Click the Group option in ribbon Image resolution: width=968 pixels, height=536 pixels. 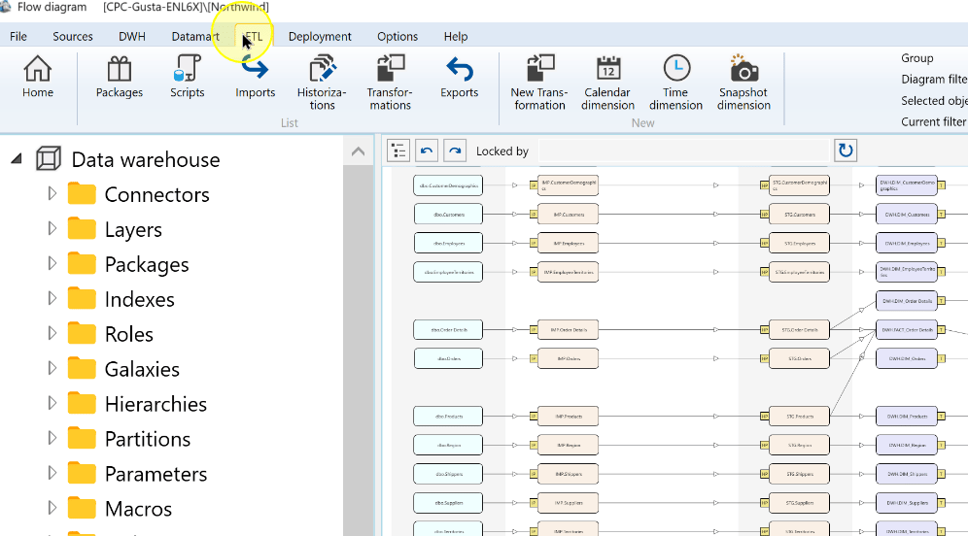[916, 58]
